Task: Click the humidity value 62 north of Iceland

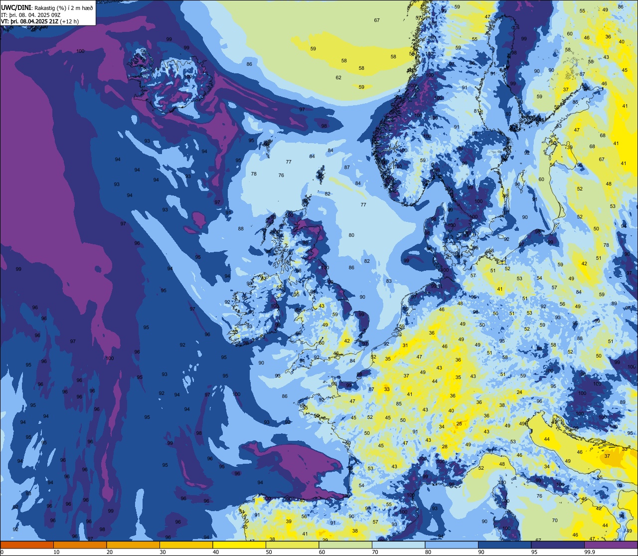Action: point(338,77)
